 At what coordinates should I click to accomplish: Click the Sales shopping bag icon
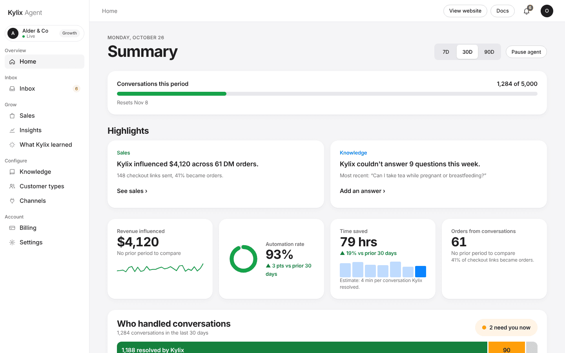(12, 116)
